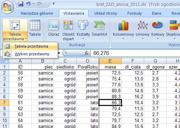The height and width of the screenshot is (128, 180).
Task: Click the fx insert function icon
Action: click(x=86, y=53)
